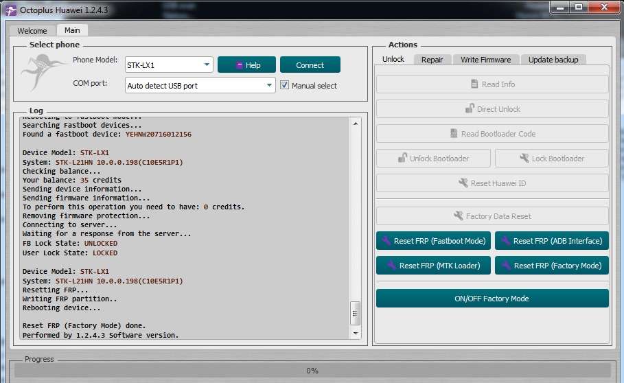
Task: Click the wrench icon beside Reset Huawei ID
Action: pyautogui.click(x=463, y=183)
